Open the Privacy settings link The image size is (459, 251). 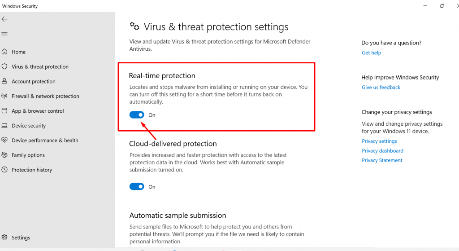point(379,141)
